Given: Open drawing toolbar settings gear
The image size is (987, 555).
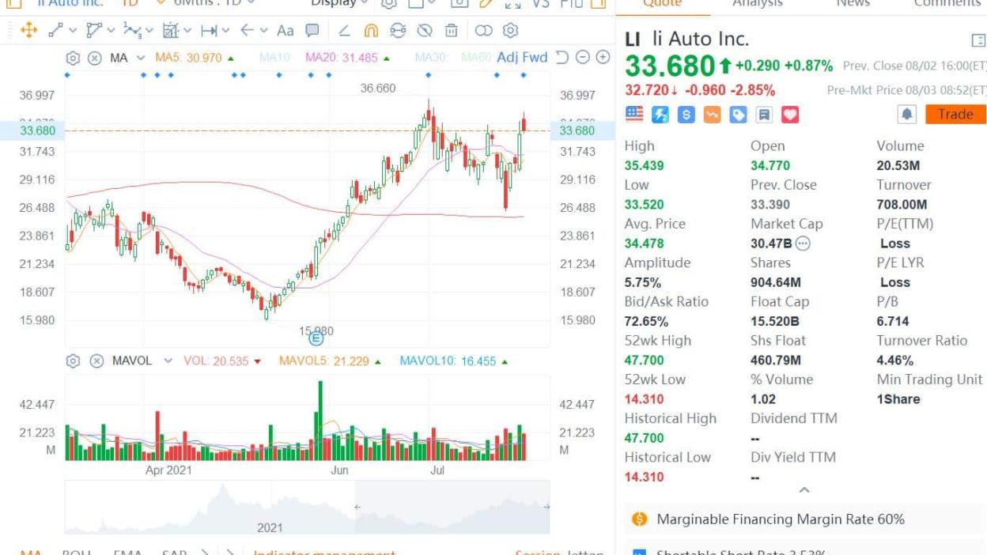Looking at the screenshot, I should point(511,31).
